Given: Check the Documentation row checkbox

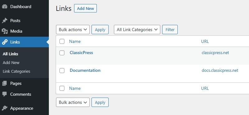Looking at the screenshot, I should (x=62, y=71).
